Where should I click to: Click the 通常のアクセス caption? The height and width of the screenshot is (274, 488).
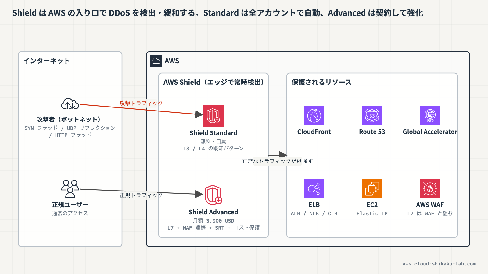click(x=70, y=213)
